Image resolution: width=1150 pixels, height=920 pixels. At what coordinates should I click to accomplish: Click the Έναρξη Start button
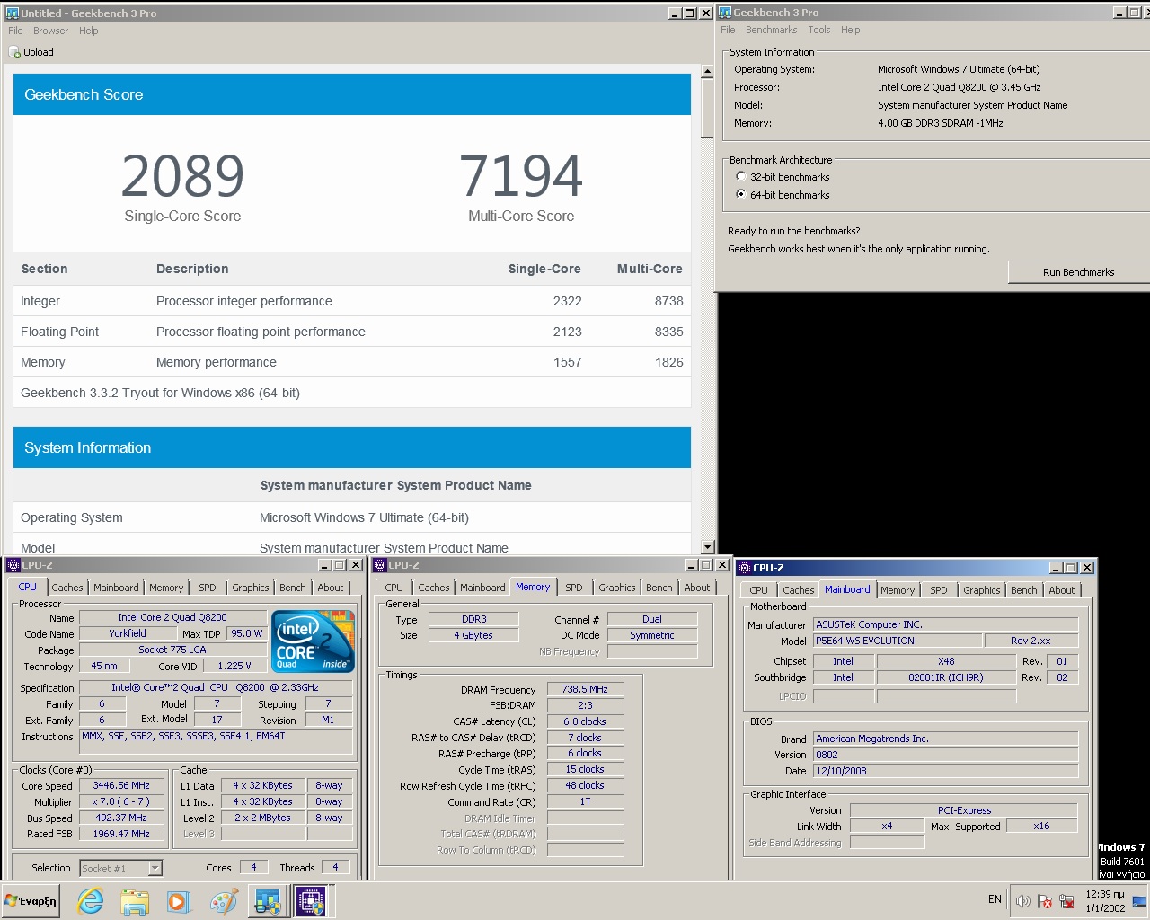[x=31, y=901]
